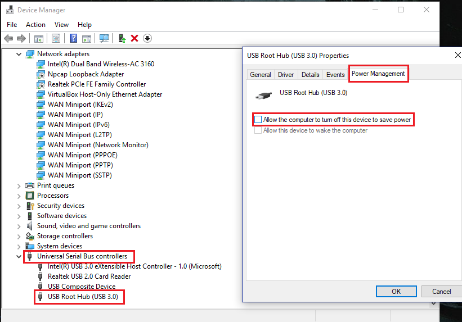Expand the Processors category
The width and height of the screenshot is (462, 322).
19,196
